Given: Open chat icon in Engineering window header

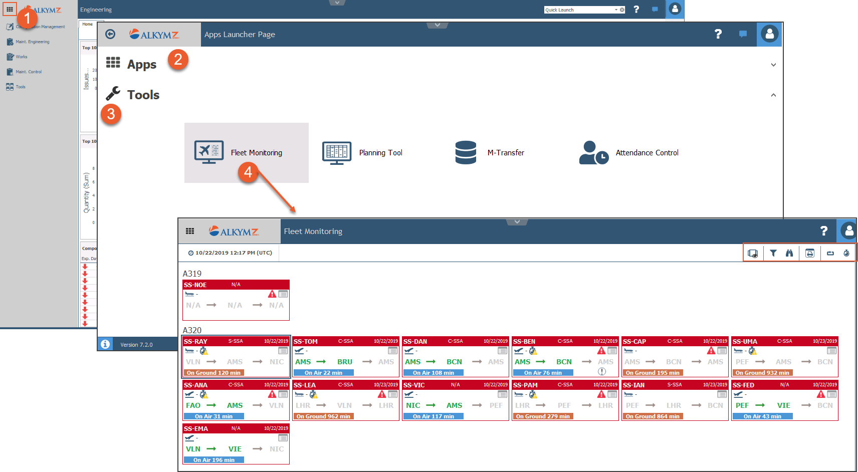Looking at the screenshot, I should pyautogui.click(x=655, y=10).
